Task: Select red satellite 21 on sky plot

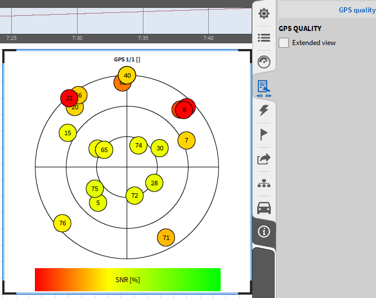Action: (69, 97)
